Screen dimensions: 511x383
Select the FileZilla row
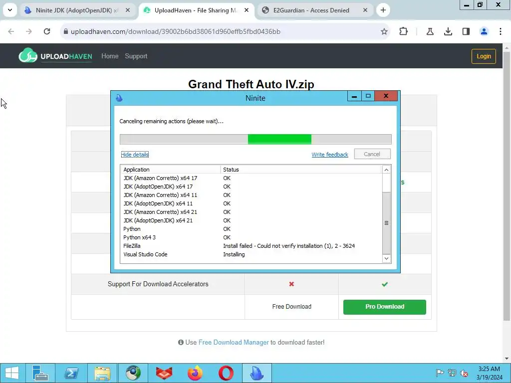pos(251,246)
